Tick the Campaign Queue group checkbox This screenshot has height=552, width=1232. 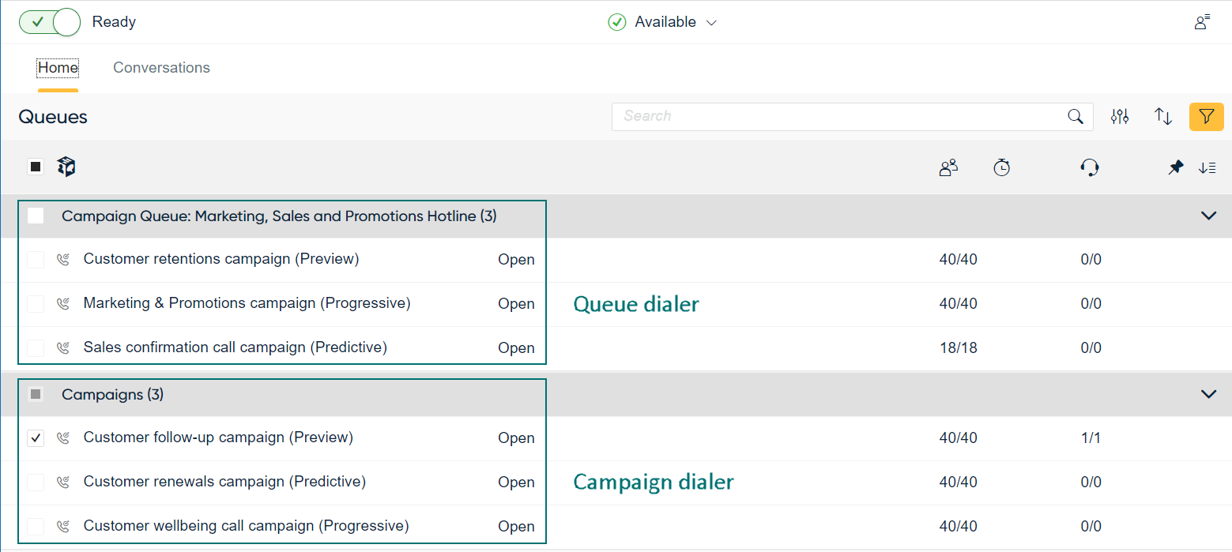[x=36, y=216]
